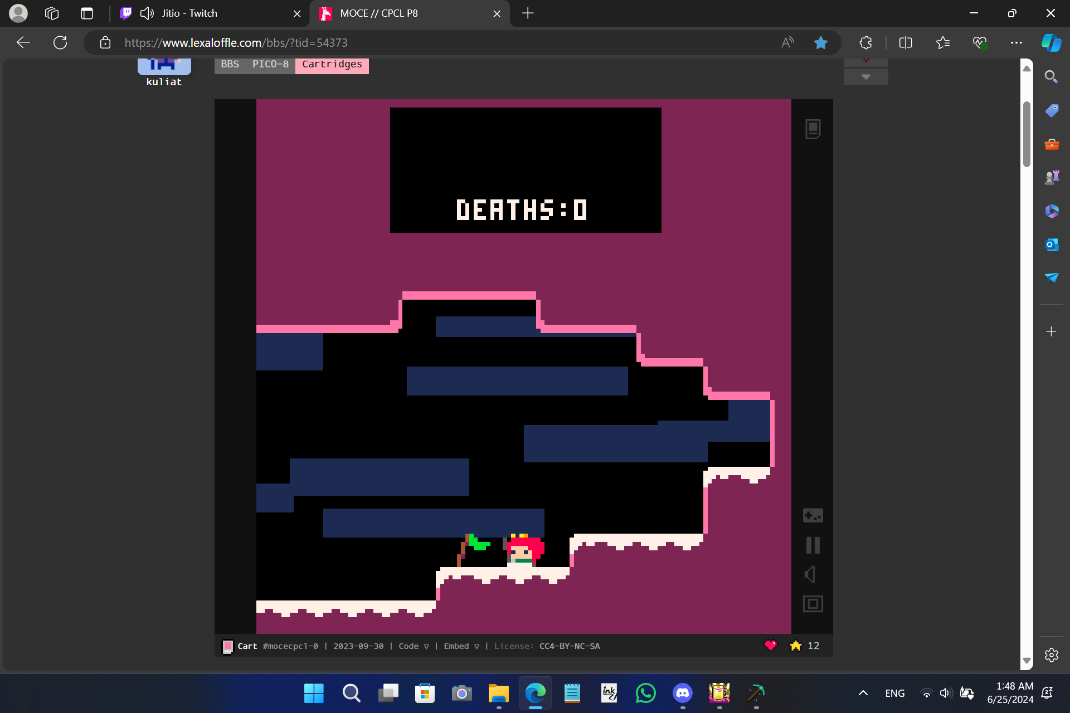1070x713 pixels.
Task: Refresh the current page
Action: point(60,42)
